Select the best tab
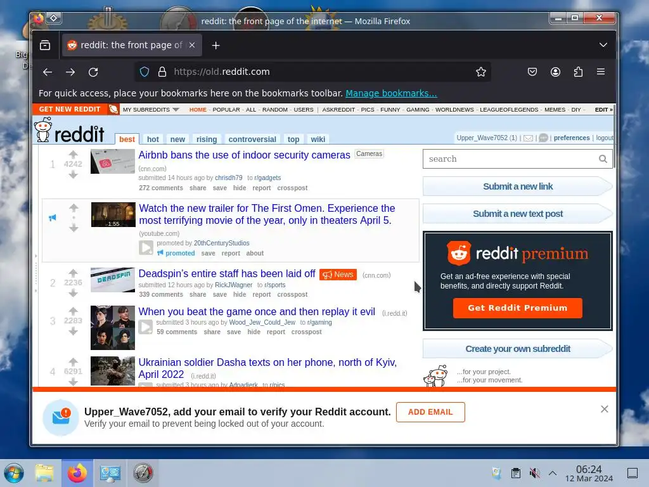Viewport: 649px width, 487px height. click(127, 140)
